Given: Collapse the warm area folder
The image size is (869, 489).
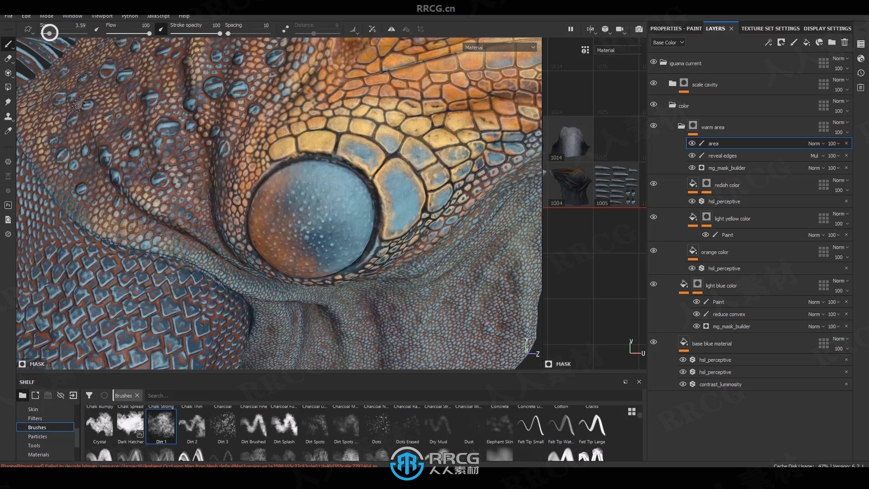Looking at the screenshot, I should pos(682,126).
